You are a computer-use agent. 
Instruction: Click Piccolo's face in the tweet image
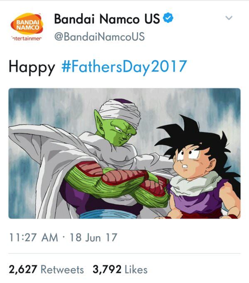[x=120, y=131]
